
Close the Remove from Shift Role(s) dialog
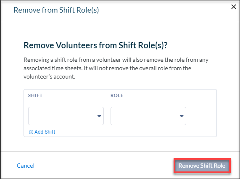234,7
